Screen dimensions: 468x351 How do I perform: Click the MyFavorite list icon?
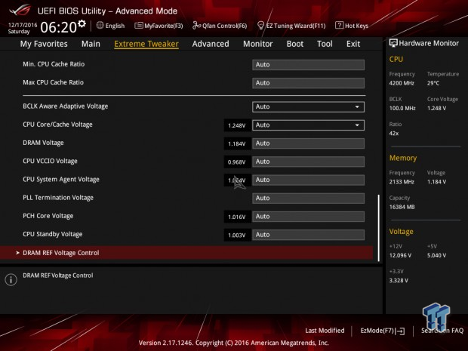[138, 26]
